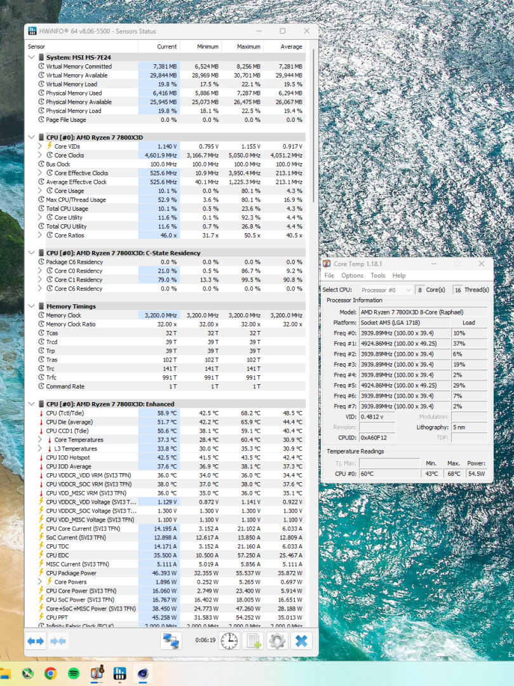
Task: Open Google Chrome from the taskbar
Action: [51, 673]
